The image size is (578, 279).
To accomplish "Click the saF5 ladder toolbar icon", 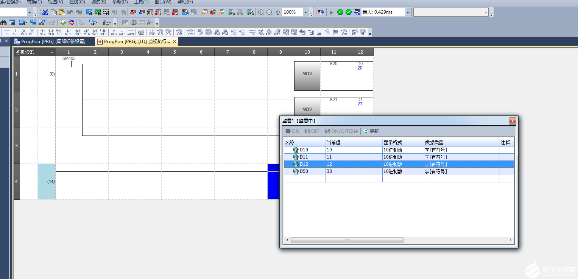I will pos(78,32).
